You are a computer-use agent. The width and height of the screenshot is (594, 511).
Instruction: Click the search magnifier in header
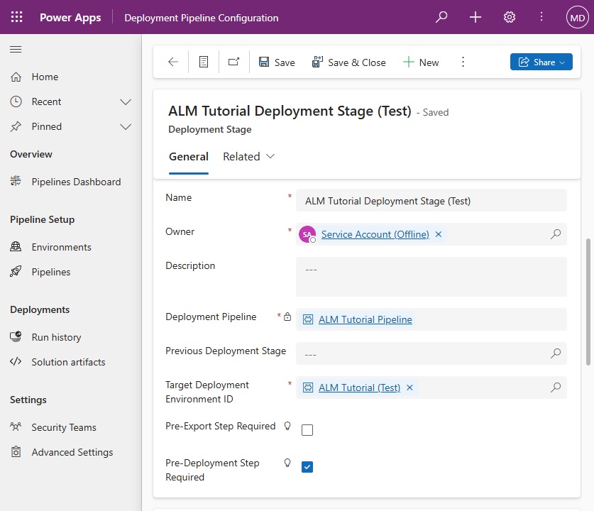pos(441,17)
